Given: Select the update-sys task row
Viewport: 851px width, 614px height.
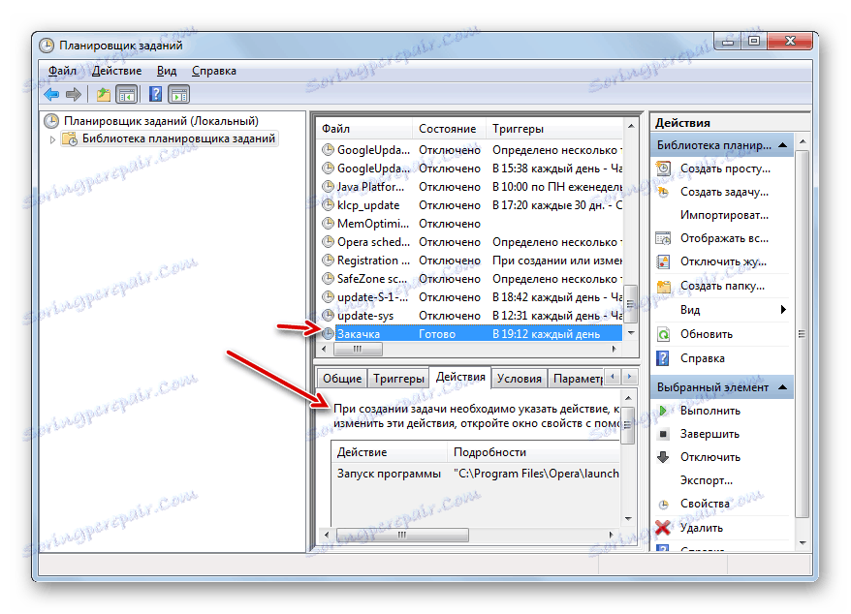Looking at the screenshot, I should coord(470,316).
